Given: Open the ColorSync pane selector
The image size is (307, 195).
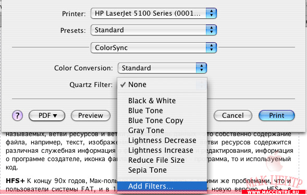Looking at the screenshot, I should tap(153, 47).
